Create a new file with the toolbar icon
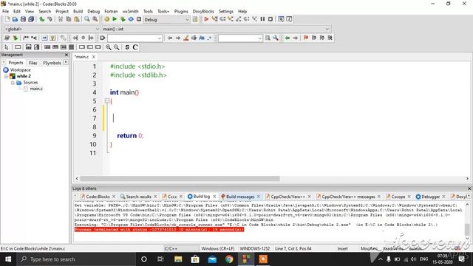Viewport: 473px width, 266px height. point(7,19)
